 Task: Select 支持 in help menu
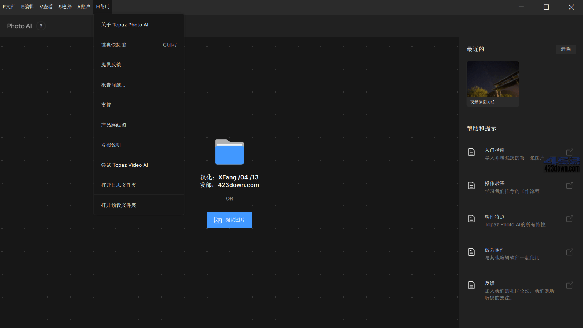[139, 105]
